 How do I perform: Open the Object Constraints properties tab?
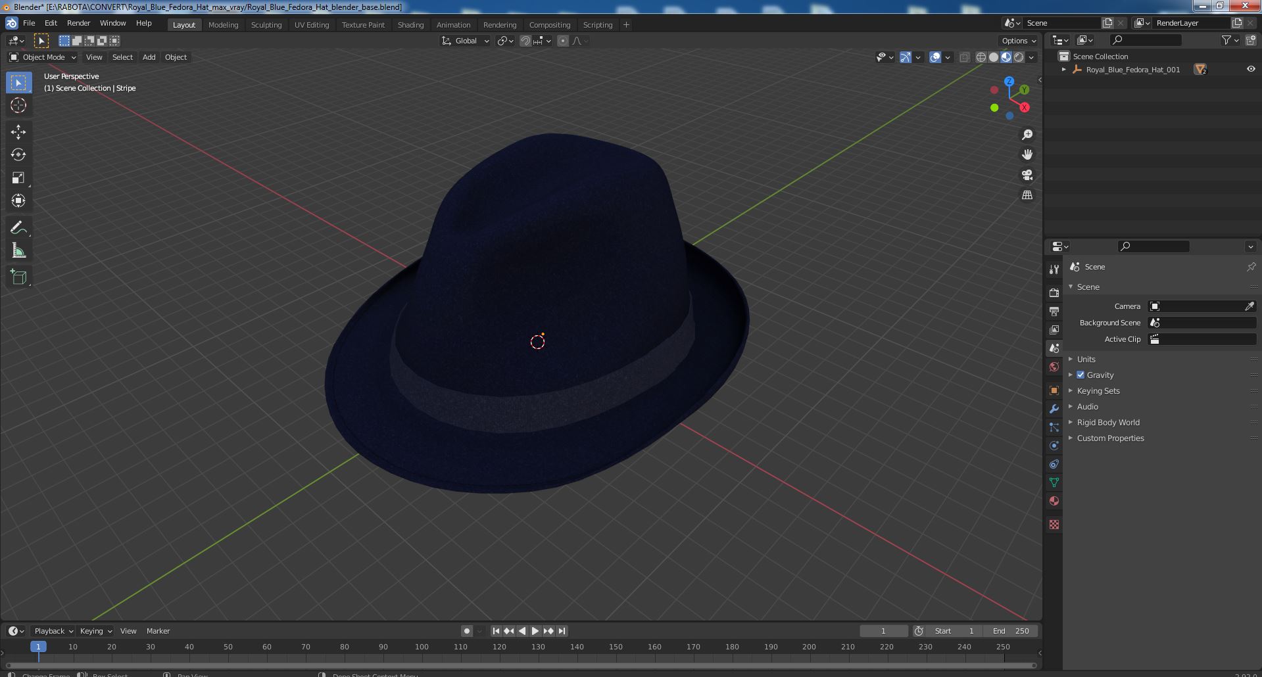1054,464
